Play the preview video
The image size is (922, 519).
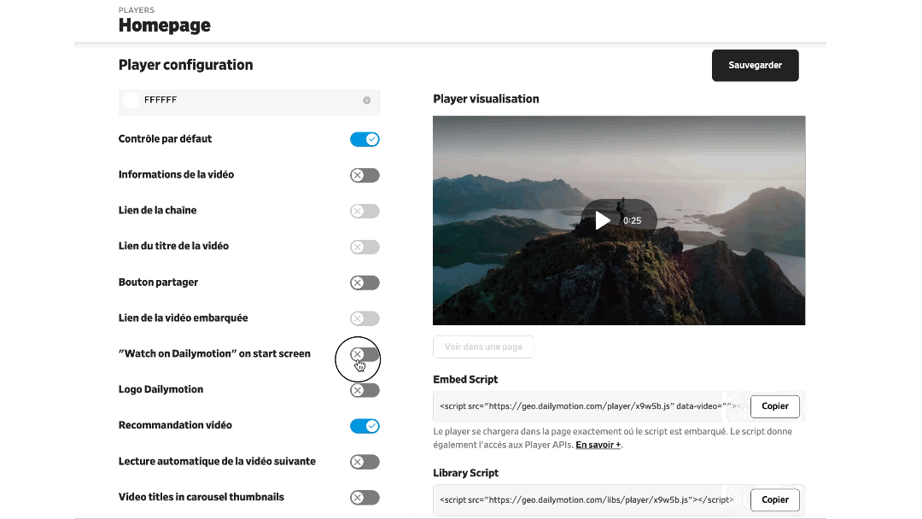[602, 220]
